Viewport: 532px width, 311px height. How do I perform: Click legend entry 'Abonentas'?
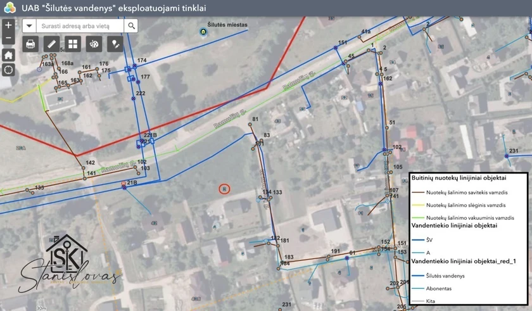(439, 289)
